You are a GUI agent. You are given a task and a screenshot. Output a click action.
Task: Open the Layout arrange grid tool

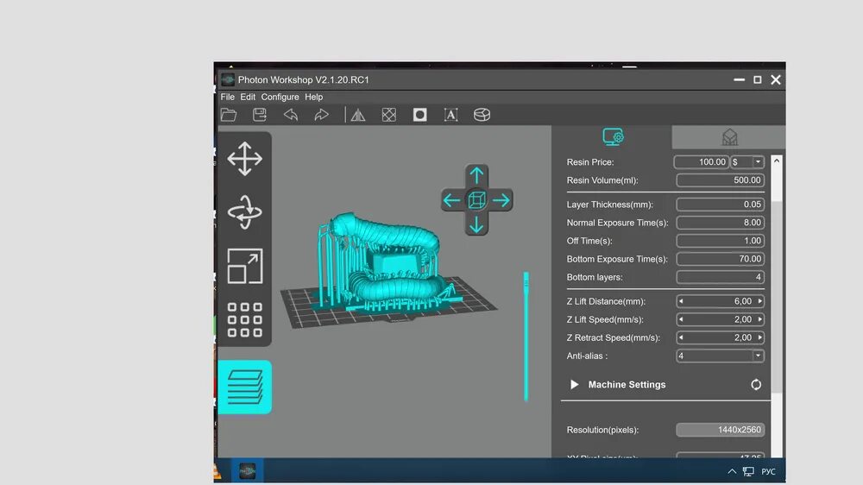(x=245, y=319)
